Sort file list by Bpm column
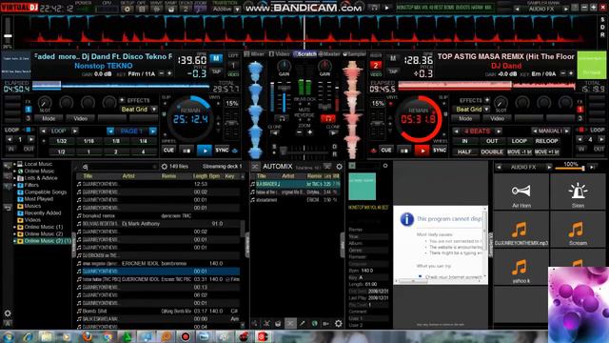 (x=214, y=176)
